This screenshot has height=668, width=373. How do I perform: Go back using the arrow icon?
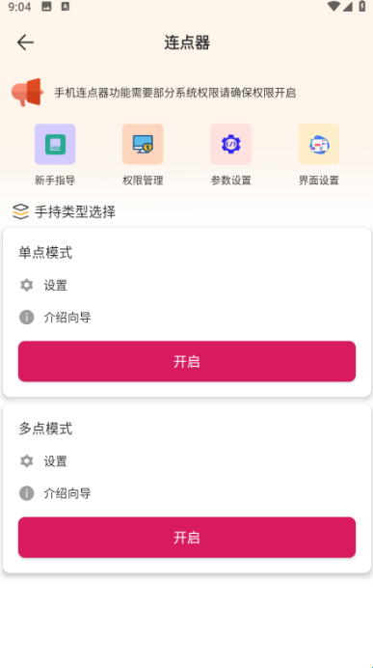tap(25, 42)
